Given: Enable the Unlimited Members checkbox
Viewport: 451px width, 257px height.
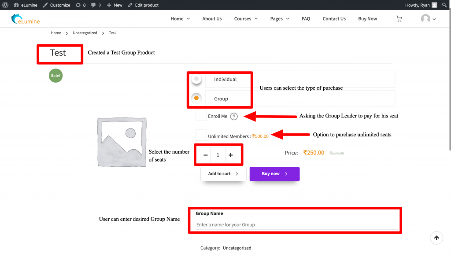Looking at the screenshot, I should (201, 136).
